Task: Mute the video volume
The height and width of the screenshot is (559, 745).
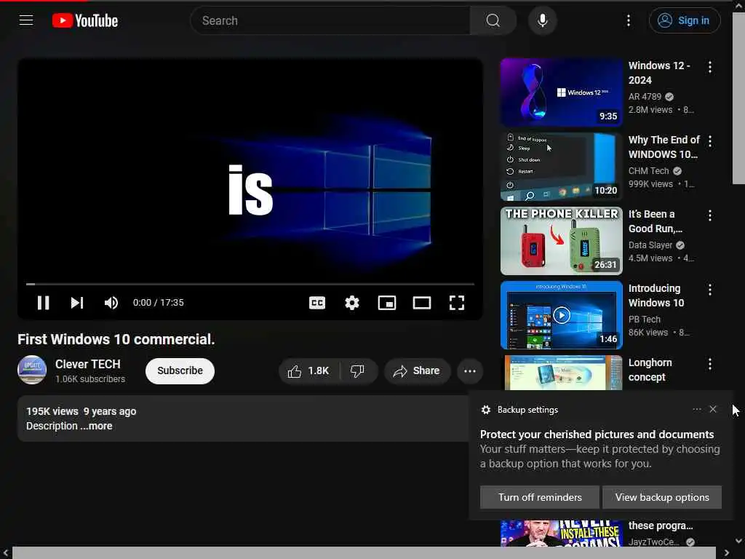Action: pyautogui.click(x=111, y=303)
